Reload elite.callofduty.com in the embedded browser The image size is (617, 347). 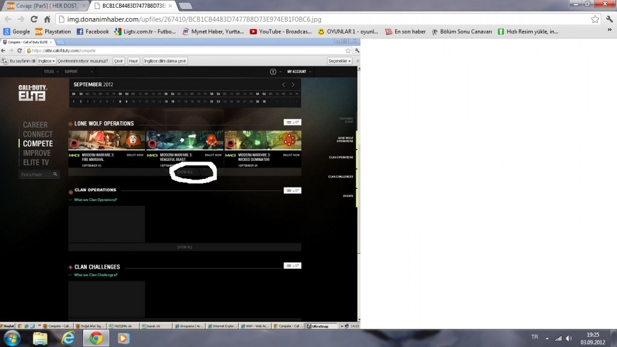pyautogui.click(x=19, y=51)
